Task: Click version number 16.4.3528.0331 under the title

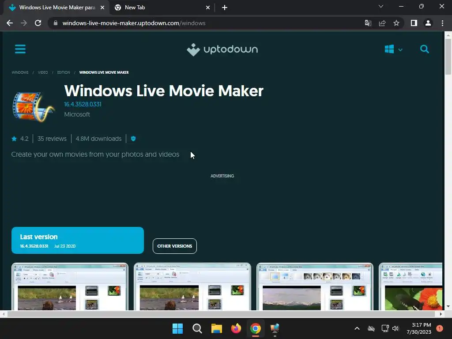Action: [x=83, y=104]
